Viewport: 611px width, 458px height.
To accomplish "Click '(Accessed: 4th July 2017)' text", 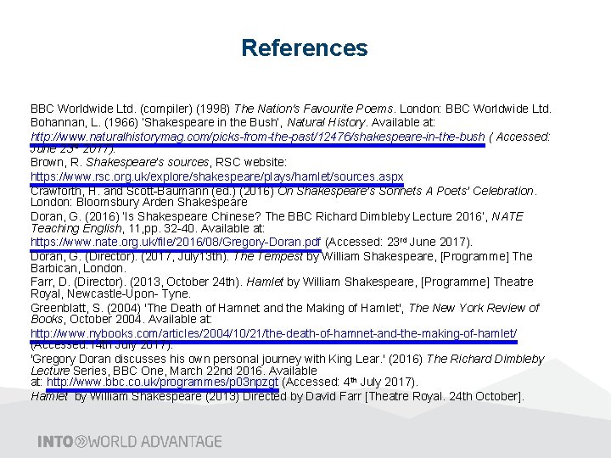I will pos(350,382).
